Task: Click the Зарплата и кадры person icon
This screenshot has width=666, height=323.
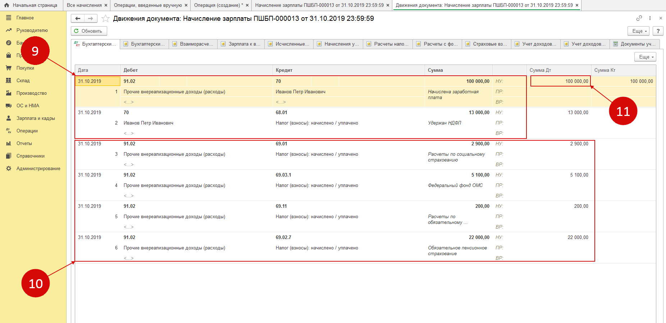Action: [9, 118]
